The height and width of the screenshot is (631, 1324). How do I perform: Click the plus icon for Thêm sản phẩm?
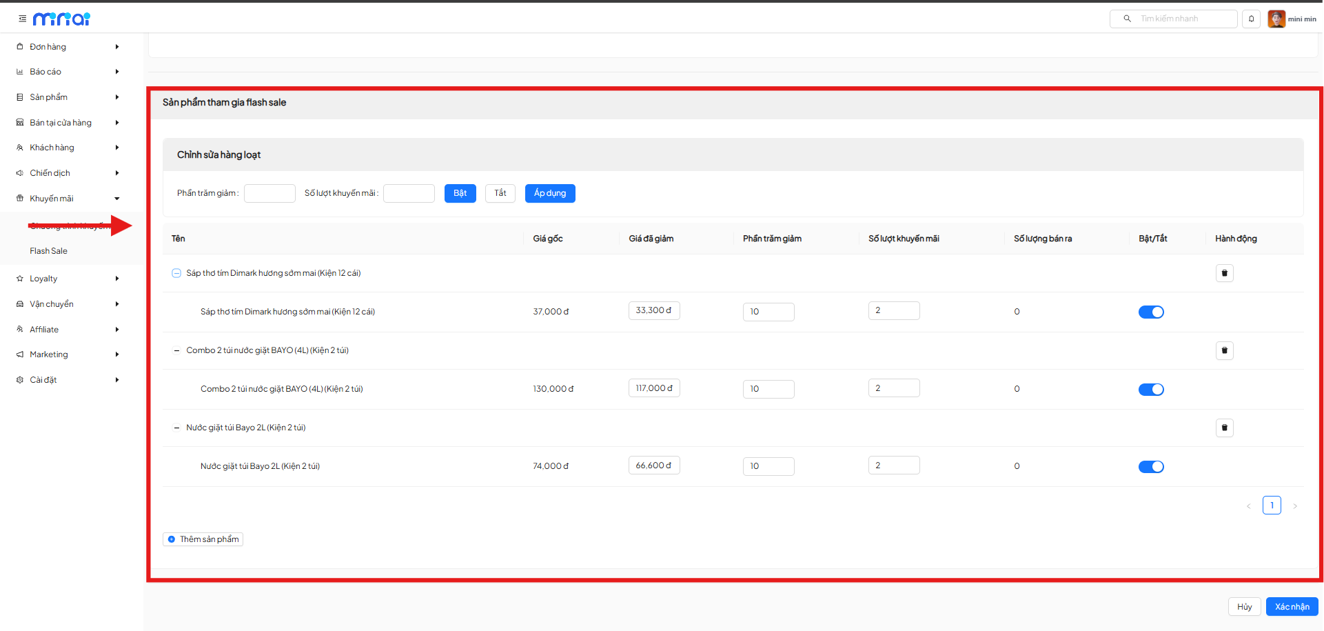(x=172, y=539)
